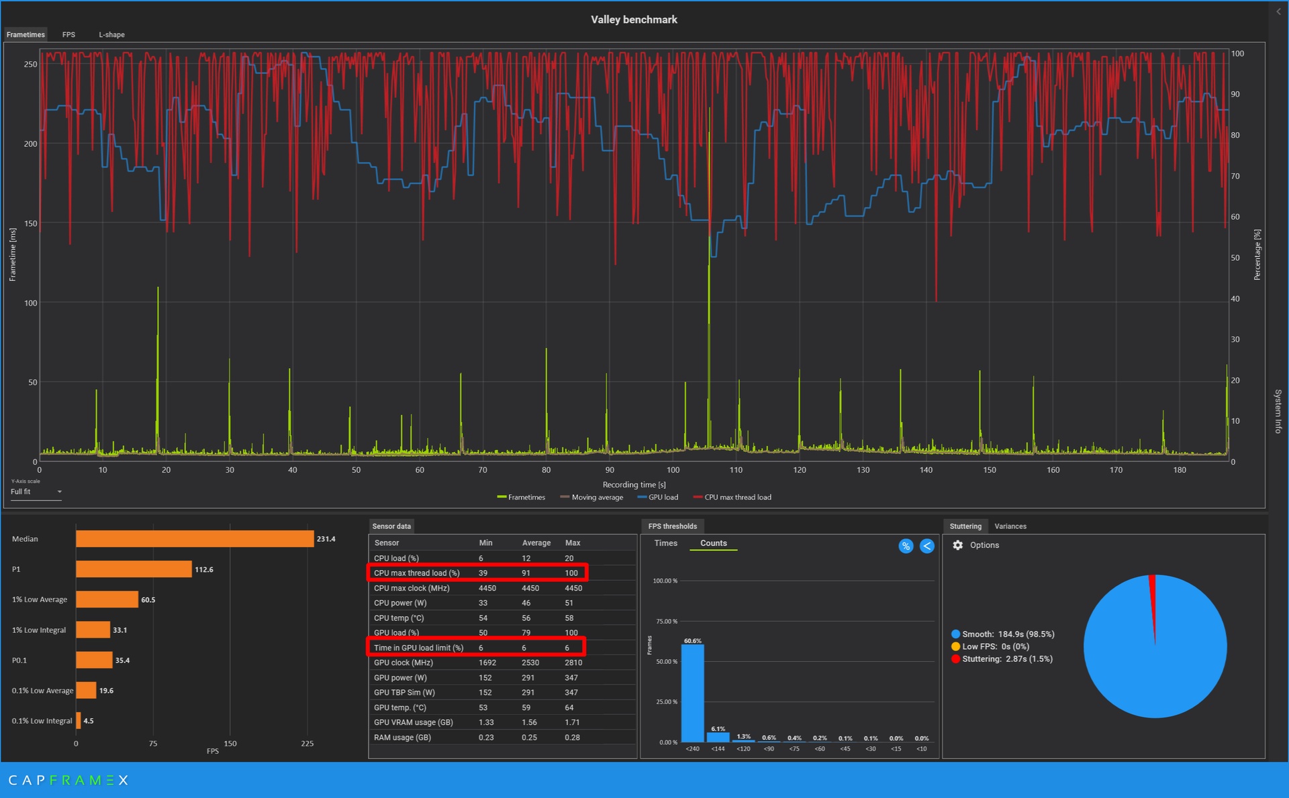Click the 1% Low Integral bar

(93, 630)
